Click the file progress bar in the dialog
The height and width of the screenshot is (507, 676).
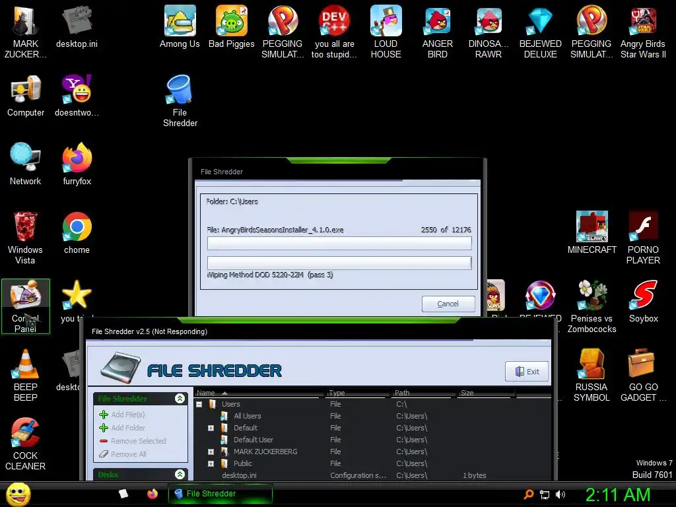pos(339,243)
